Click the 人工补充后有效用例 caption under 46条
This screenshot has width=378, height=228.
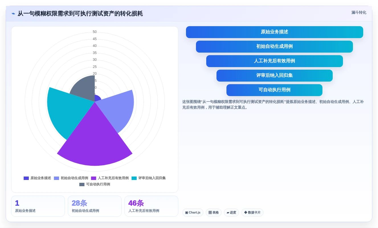(x=144, y=211)
